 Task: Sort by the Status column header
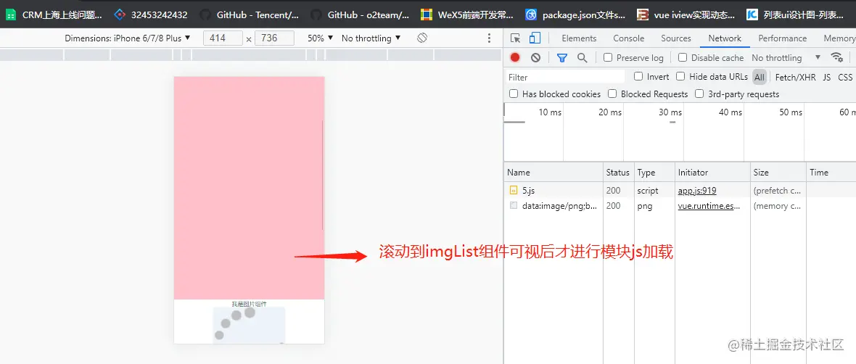619,172
